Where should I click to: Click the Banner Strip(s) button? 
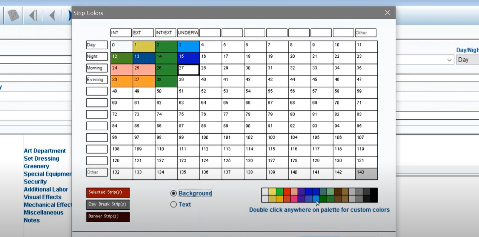pos(108,217)
